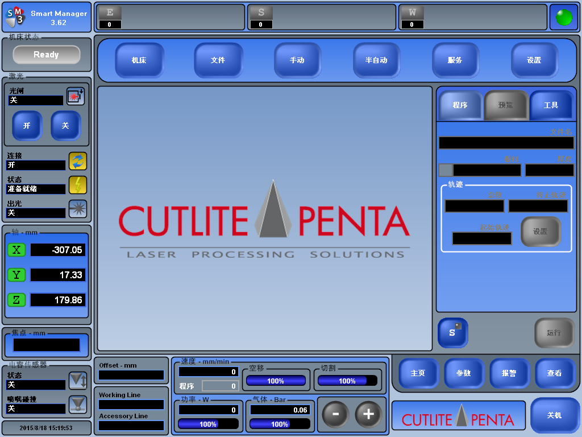
Task: Click the Offset mm field
Action: [131, 376]
